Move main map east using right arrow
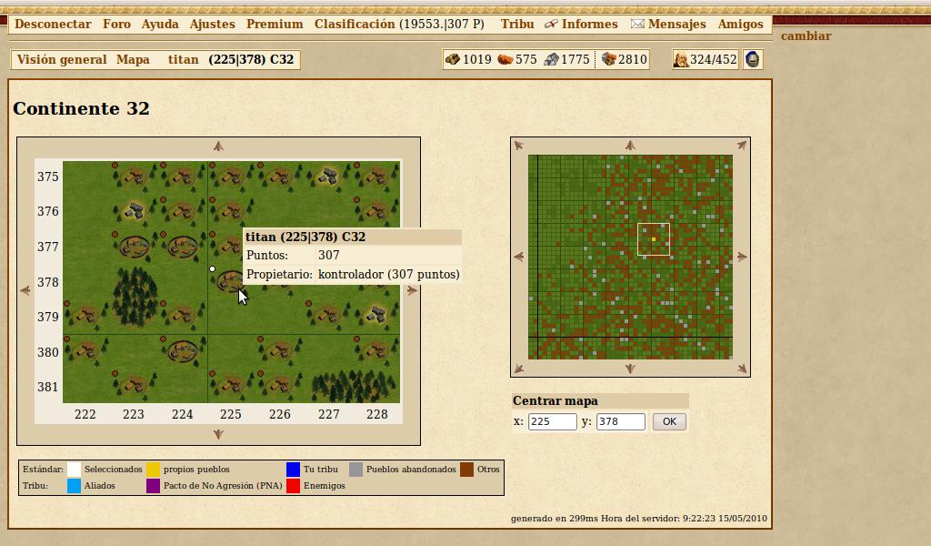Screen dimensions: 931x546 click(x=412, y=291)
